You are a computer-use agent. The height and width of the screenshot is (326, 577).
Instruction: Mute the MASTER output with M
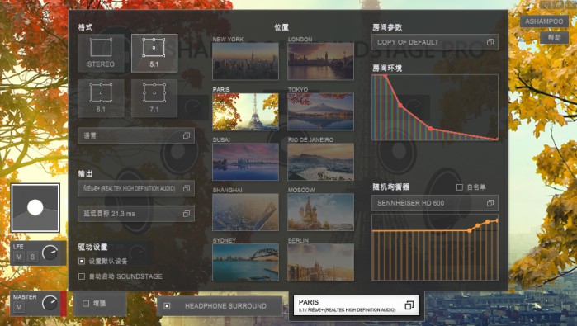(19, 307)
